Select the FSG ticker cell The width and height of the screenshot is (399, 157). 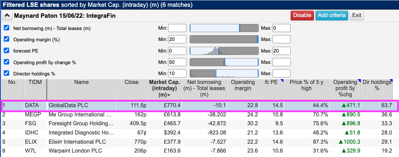pyautogui.click(x=35, y=124)
